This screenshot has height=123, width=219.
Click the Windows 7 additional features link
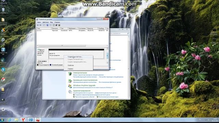point(93,87)
